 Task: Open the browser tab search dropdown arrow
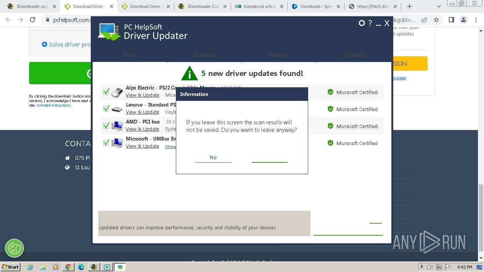coord(439,6)
